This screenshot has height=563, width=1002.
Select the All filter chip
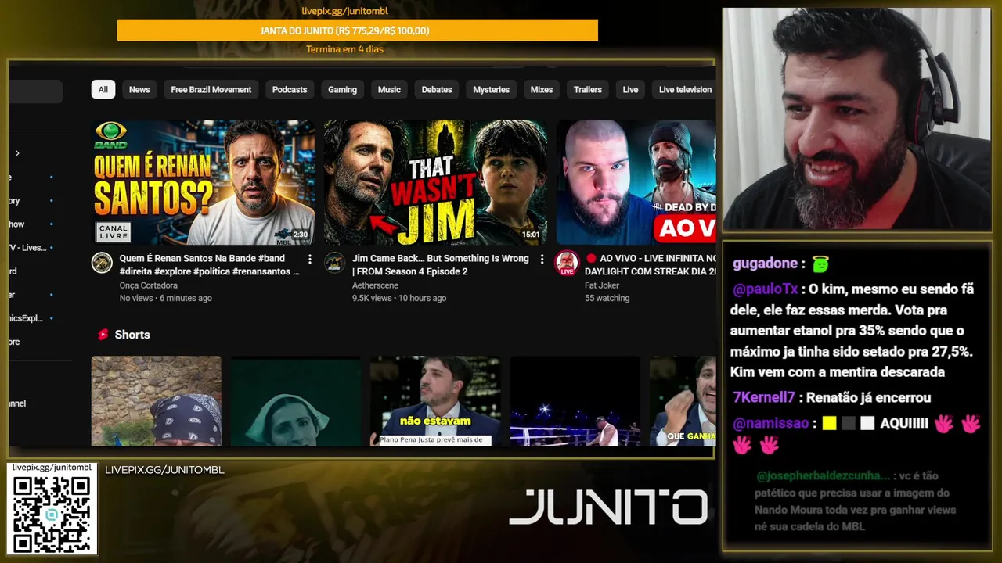[x=103, y=89]
